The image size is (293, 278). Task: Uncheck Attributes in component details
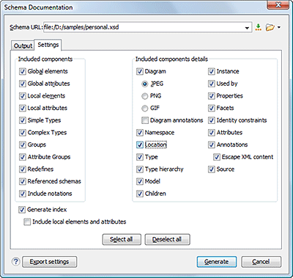[x=212, y=133]
